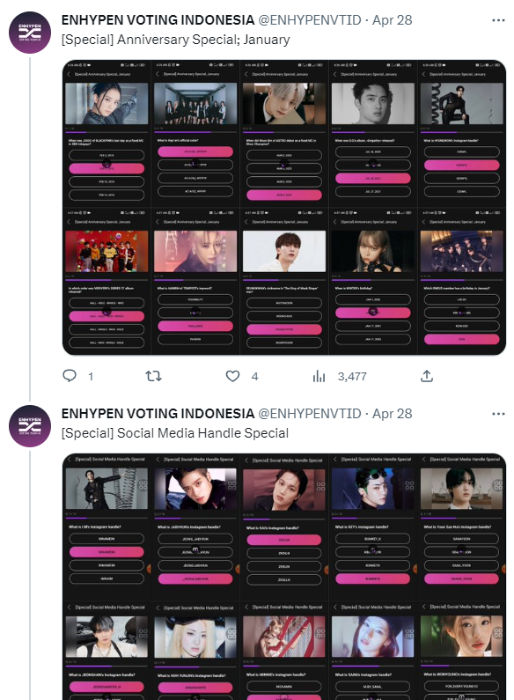Viewport: 514px width, 700px height.
Task: Open ENHYPEN VOTING INDONESIA name on first tweet
Action: [158, 20]
